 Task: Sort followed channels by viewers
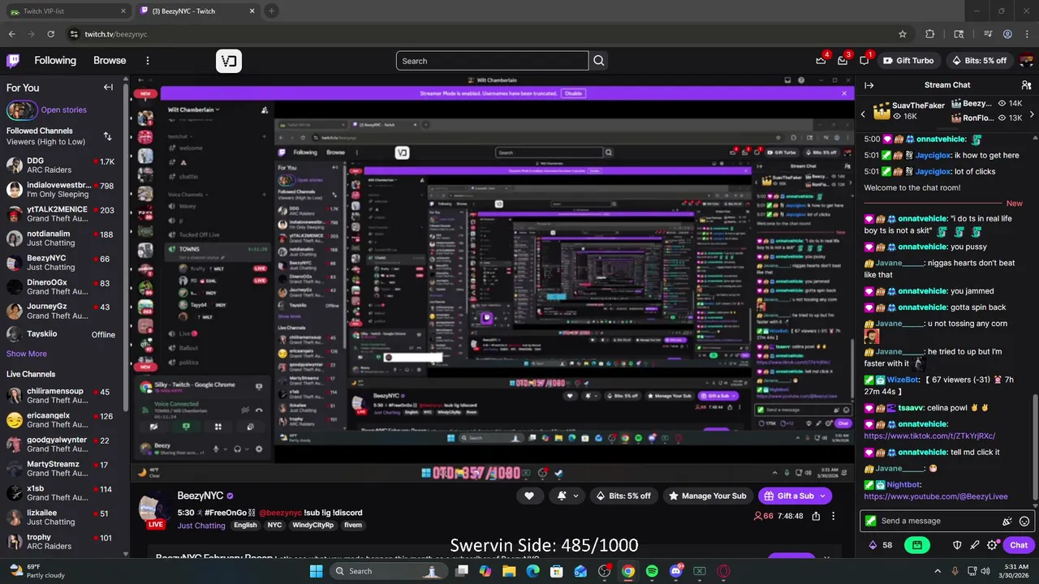click(x=107, y=136)
